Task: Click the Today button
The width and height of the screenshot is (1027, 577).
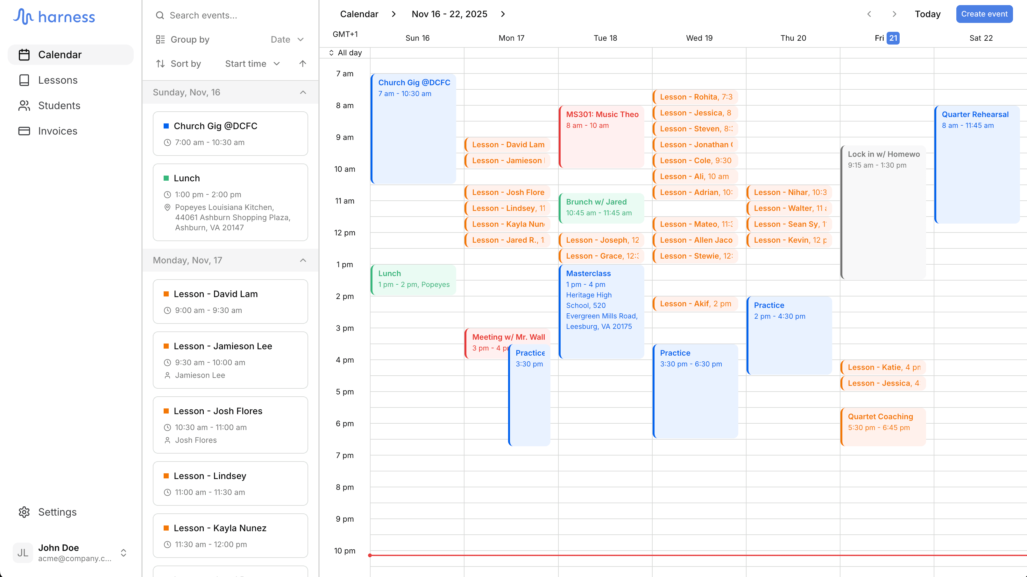Action: click(x=927, y=14)
